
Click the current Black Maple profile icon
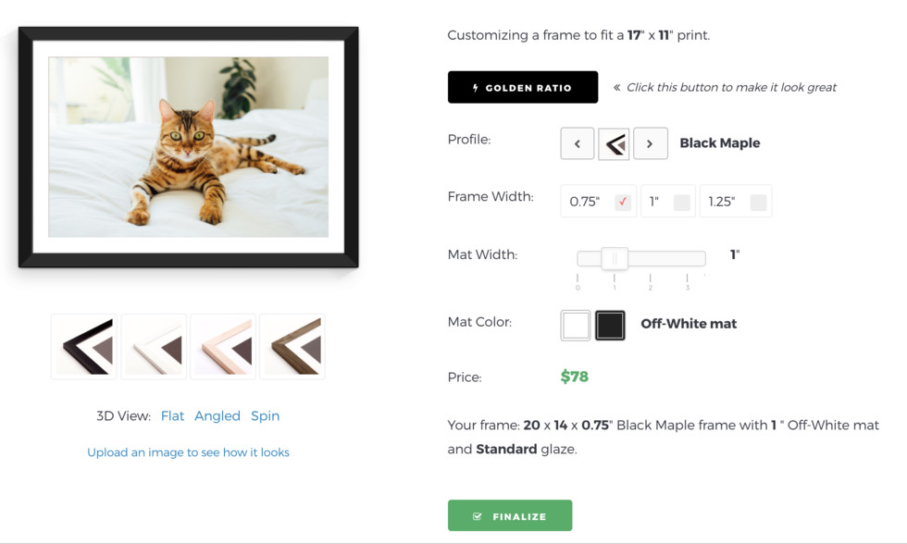click(x=614, y=143)
